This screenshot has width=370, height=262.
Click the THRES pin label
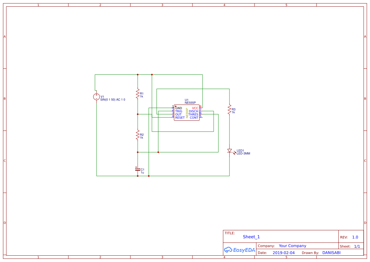tap(193, 114)
